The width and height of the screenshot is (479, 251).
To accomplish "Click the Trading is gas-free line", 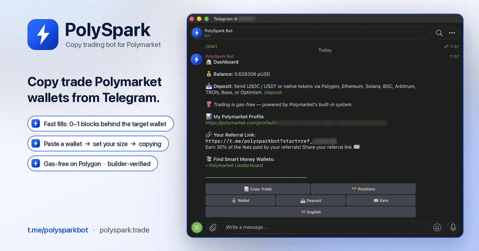I will tap(279, 104).
